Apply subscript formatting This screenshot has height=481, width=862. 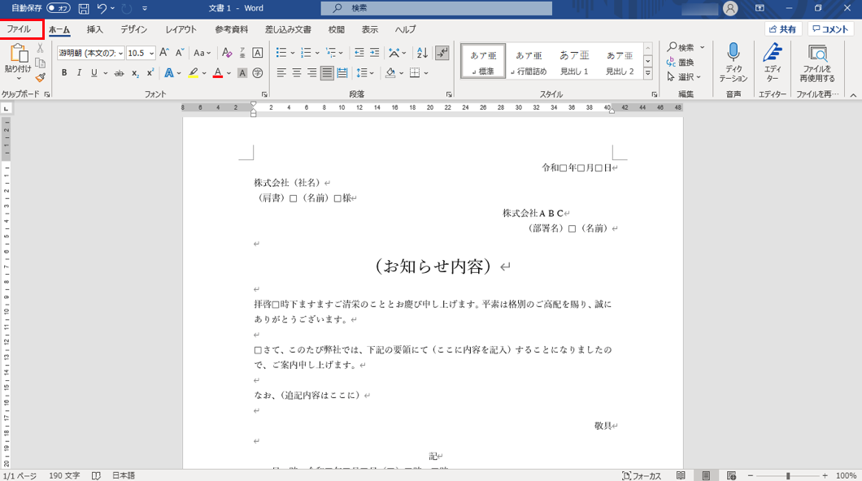coord(135,73)
